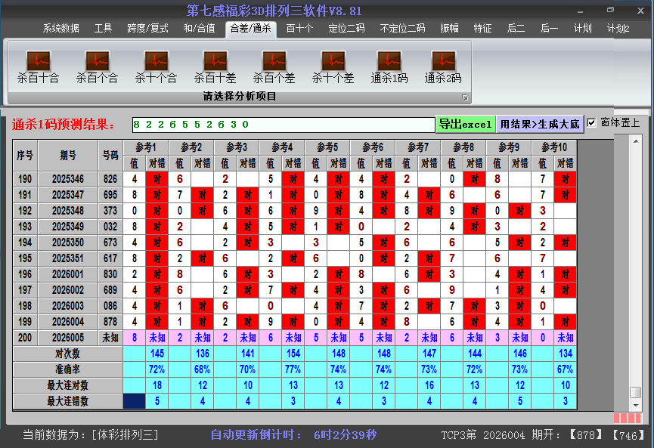This screenshot has height=448, width=654.
Task: Toggle the 窗体置上 checkbox
Action: tap(592, 123)
